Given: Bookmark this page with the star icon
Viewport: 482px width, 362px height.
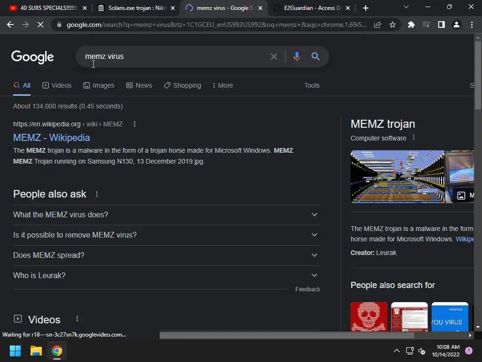Looking at the screenshot, I should (393, 25).
